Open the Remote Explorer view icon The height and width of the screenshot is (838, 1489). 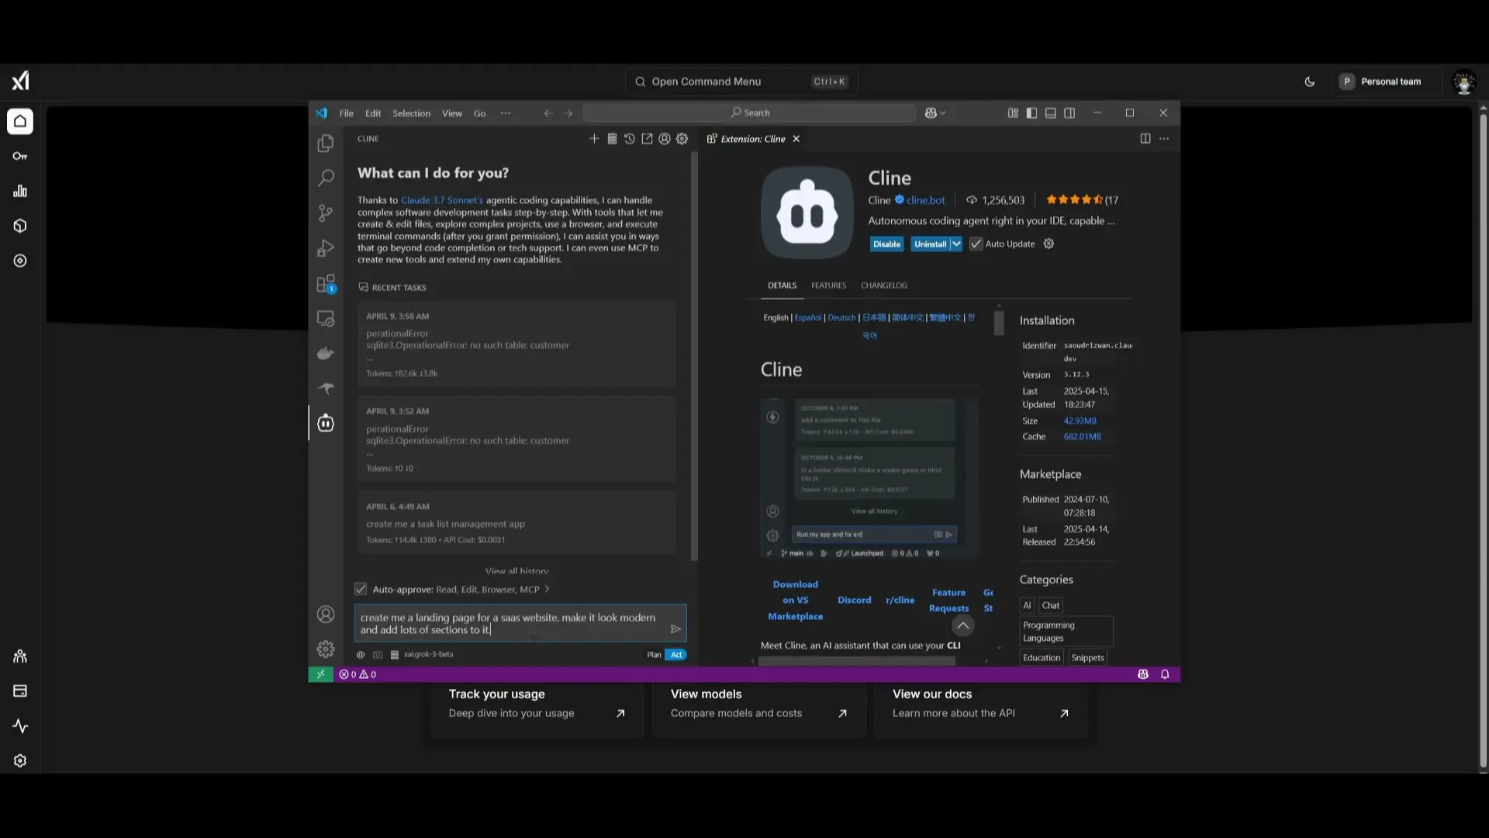pos(326,319)
